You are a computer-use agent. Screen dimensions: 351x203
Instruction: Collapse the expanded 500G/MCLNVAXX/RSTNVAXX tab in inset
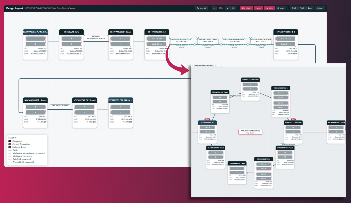[x=207, y=65]
